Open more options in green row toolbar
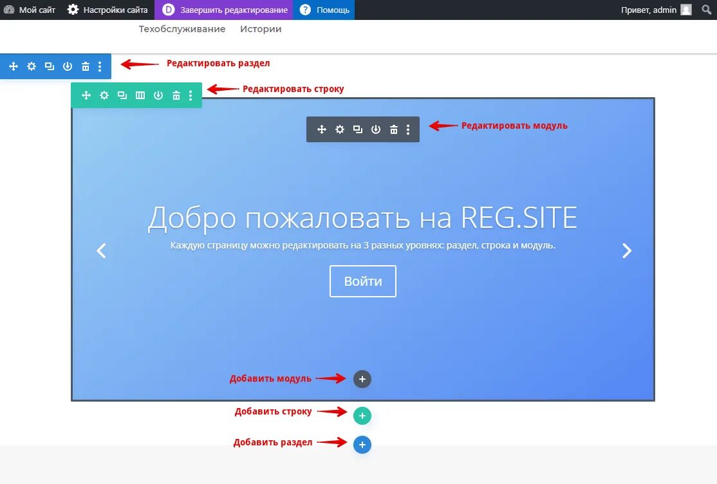Viewport: 717px width, 484px height. pos(191,95)
